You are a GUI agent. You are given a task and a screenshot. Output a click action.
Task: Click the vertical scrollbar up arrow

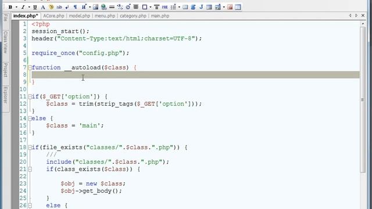coord(363,24)
